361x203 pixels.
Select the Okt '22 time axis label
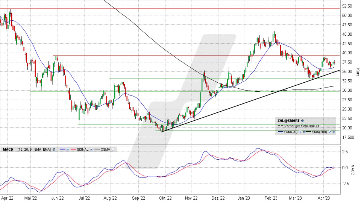(x=165, y=198)
